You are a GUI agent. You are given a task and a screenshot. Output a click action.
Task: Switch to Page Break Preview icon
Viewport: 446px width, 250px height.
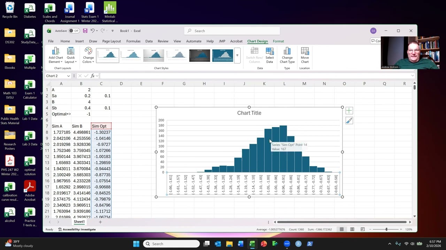pos(363,229)
